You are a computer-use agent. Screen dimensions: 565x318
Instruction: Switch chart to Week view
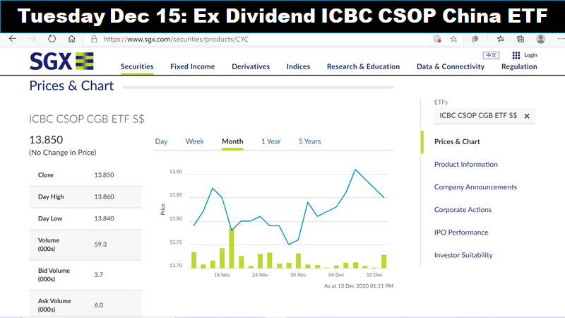tap(195, 141)
